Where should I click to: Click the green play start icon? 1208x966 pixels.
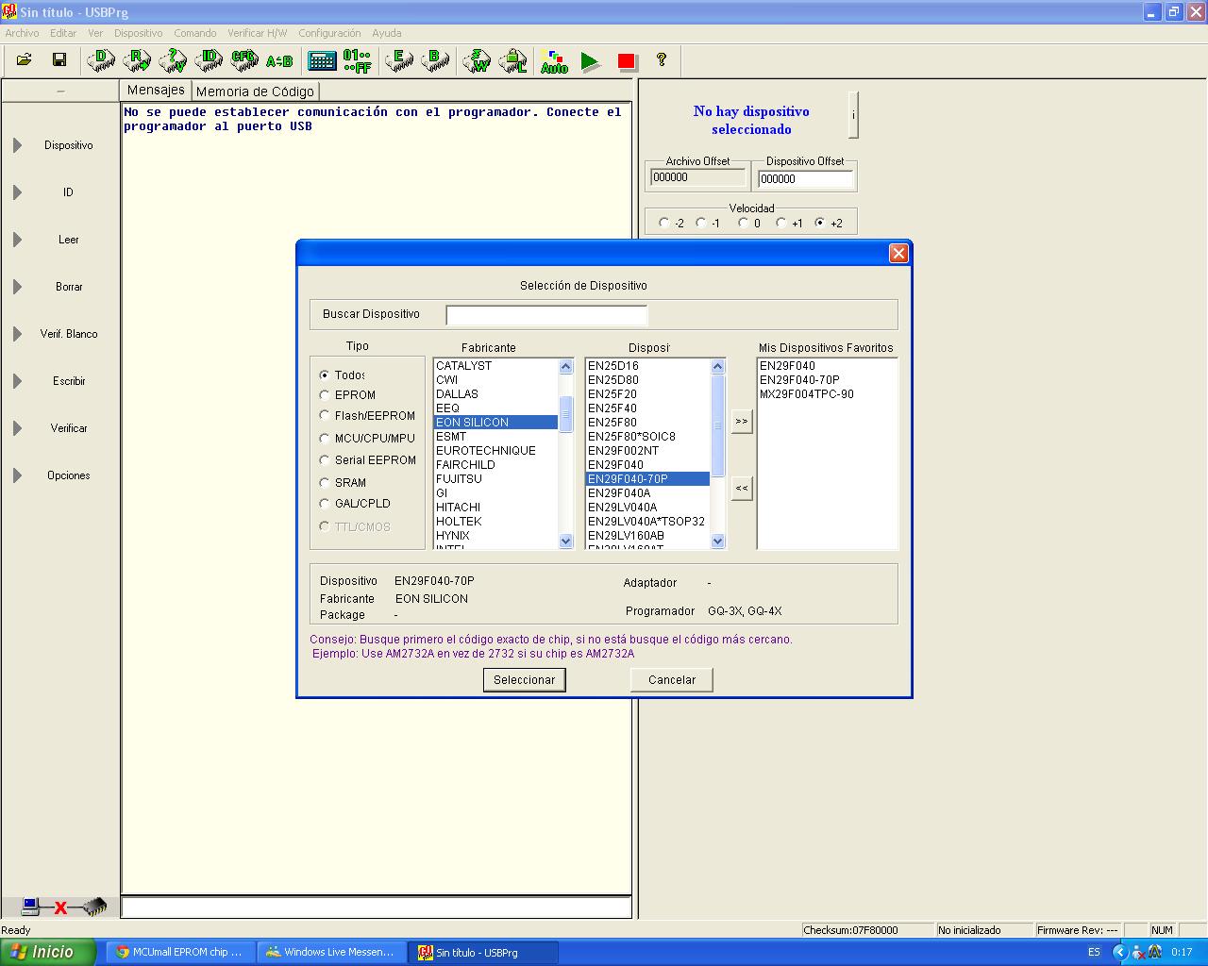click(x=590, y=61)
